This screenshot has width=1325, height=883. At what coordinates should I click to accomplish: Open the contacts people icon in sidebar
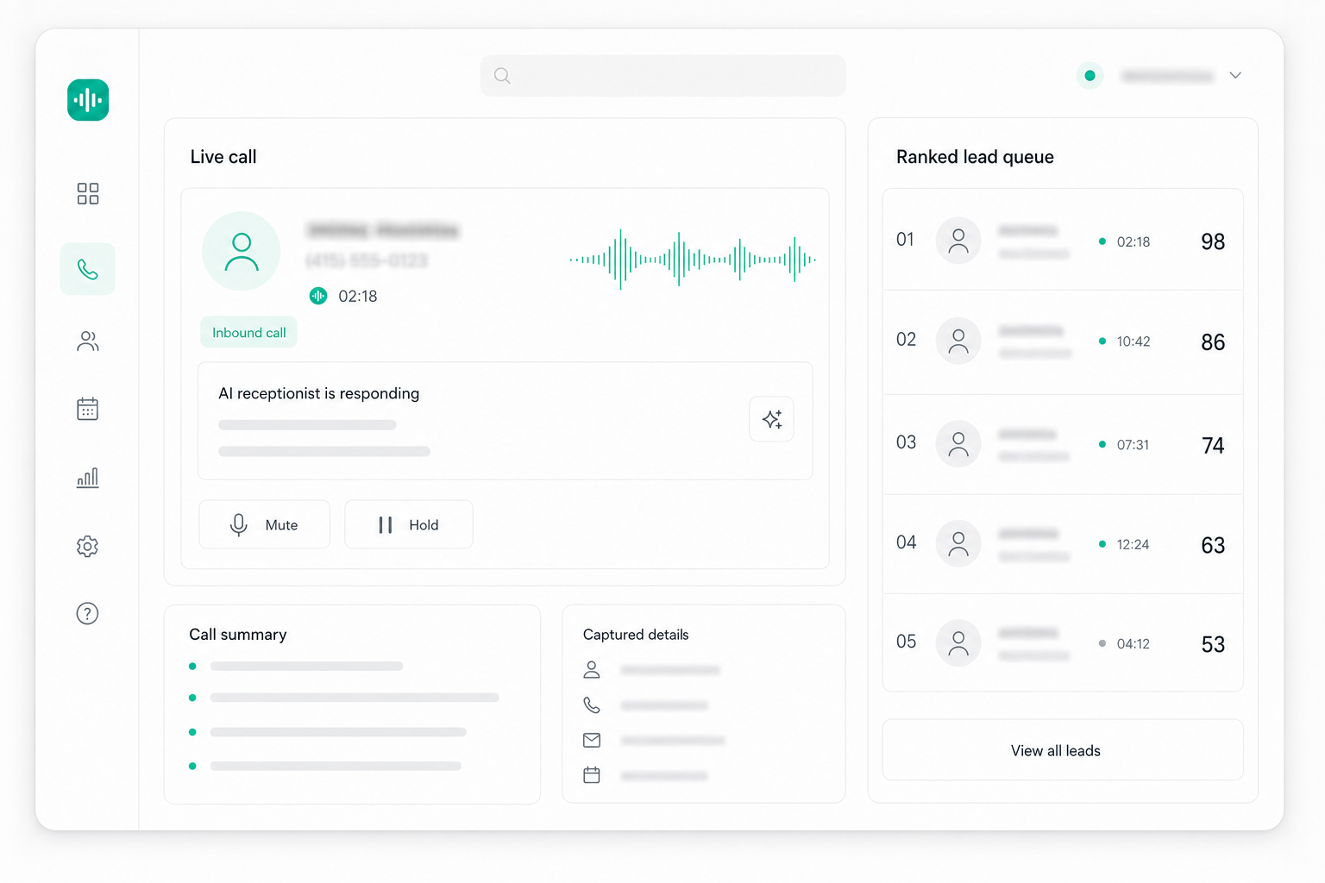point(88,341)
